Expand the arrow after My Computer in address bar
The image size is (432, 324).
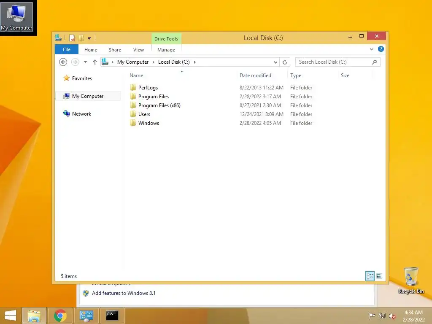154,62
